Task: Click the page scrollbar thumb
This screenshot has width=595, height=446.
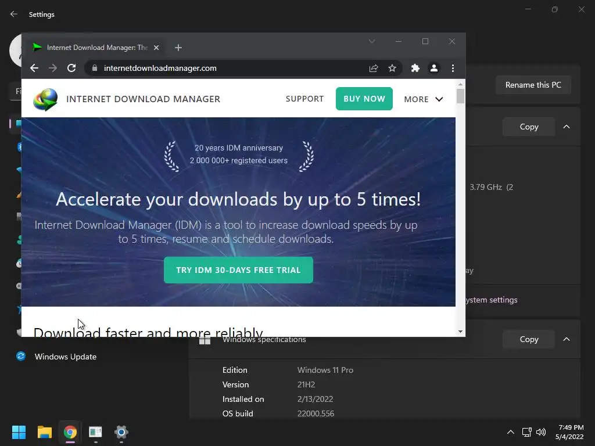Action: 460,96
